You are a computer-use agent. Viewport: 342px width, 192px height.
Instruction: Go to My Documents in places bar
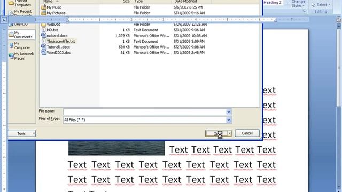click(x=21, y=35)
